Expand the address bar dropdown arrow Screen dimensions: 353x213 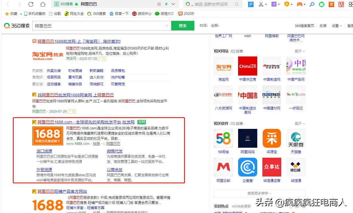[173, 4]
